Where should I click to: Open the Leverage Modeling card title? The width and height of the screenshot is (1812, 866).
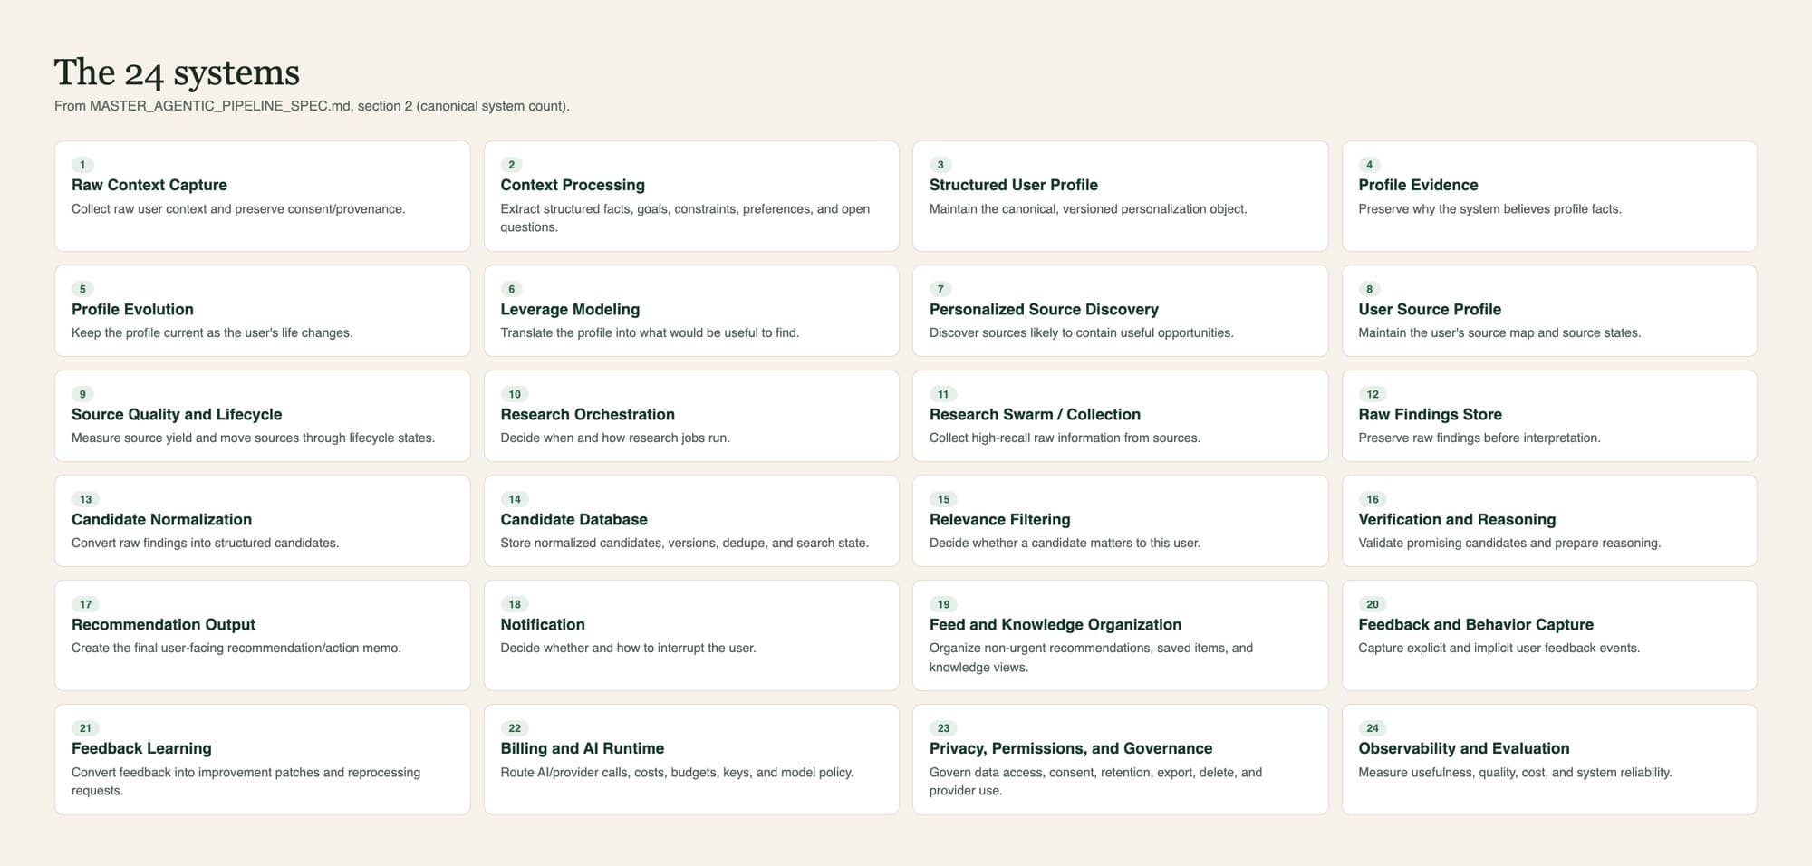[570, 309]
